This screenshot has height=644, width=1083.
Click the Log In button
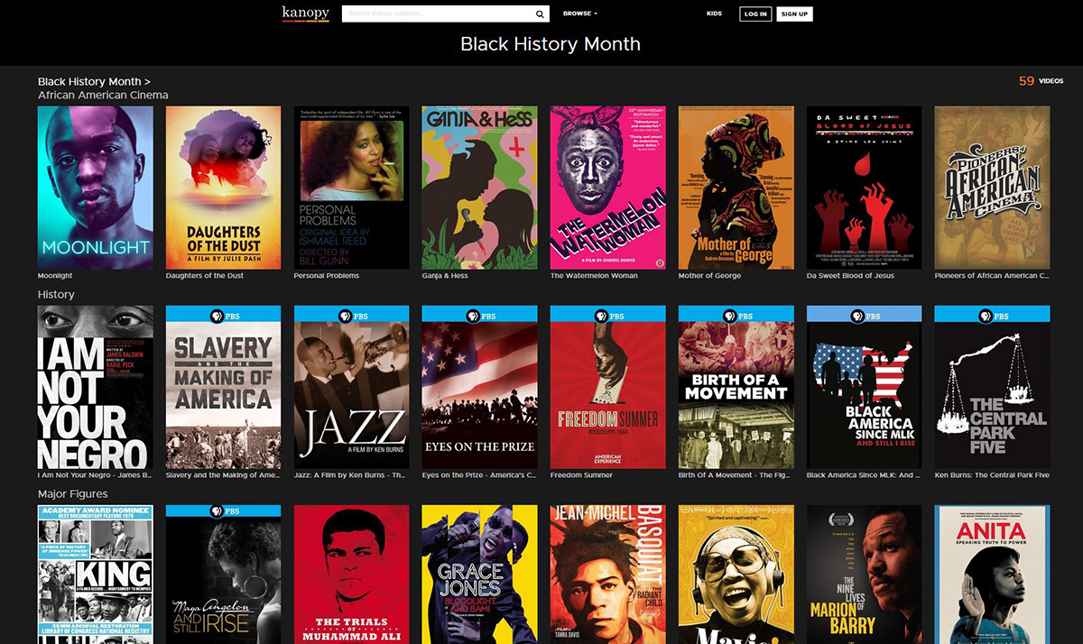(755, 14)
